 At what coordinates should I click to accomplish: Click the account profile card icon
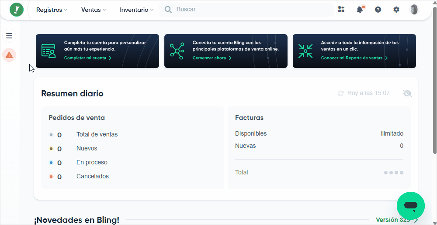pos(49,51)
